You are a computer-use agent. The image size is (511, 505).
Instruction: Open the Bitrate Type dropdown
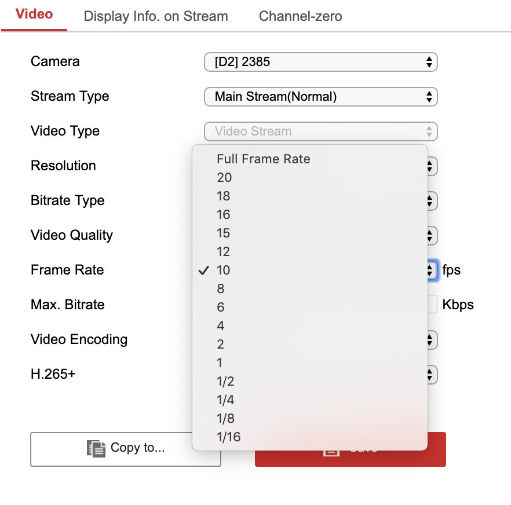(x=429, y=201)
